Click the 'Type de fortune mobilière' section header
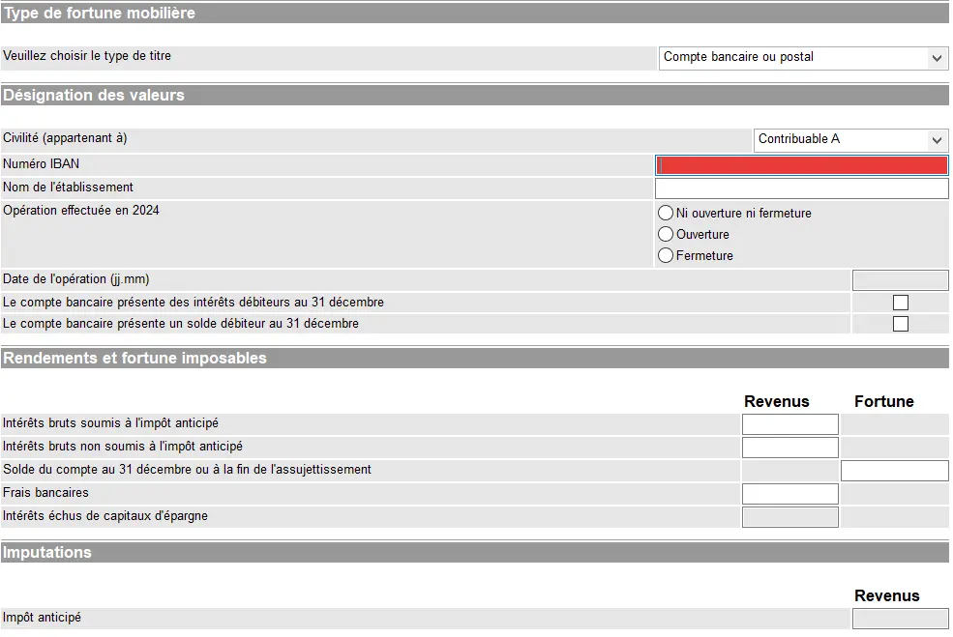Image resolution: width=953 pixels, height=637 pixels. click(99, 14)
